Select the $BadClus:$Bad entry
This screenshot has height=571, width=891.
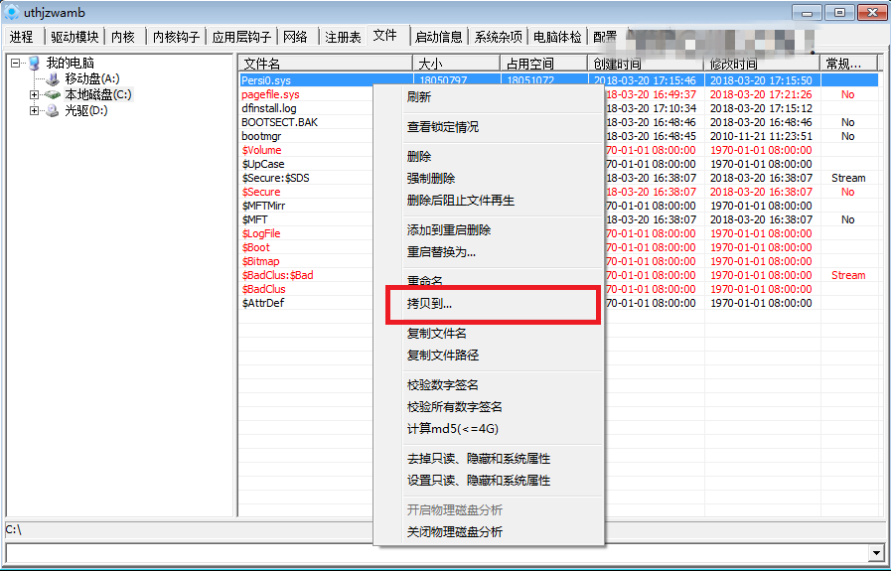click(x=277, y=275)
